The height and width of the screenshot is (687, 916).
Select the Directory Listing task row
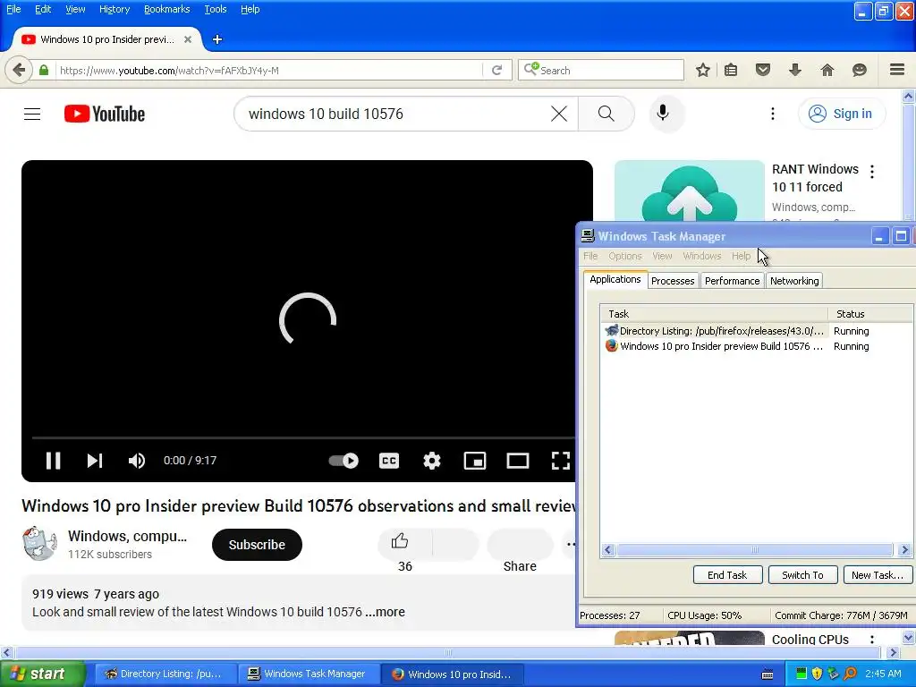click(x=757, y=331)
